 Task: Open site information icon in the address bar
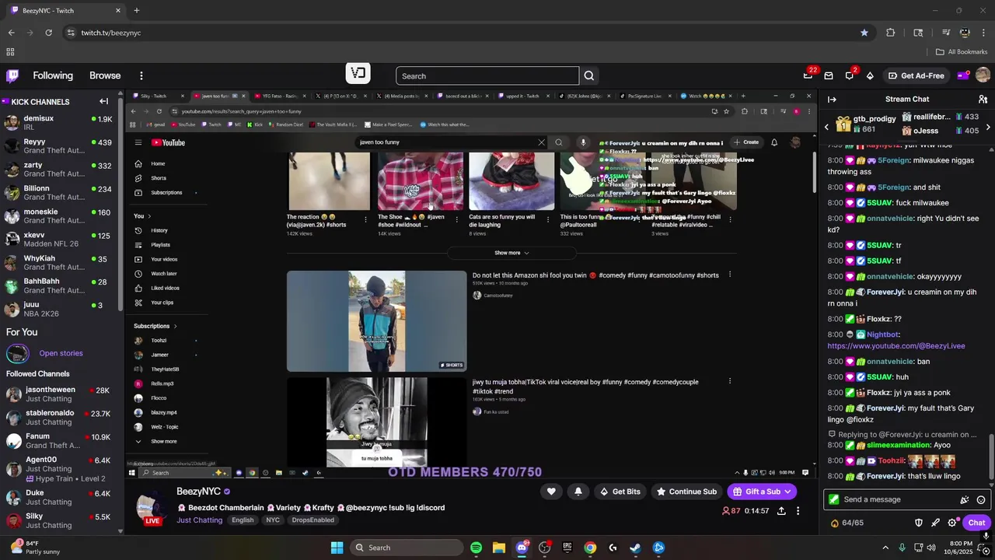click(x=71, y=33)
